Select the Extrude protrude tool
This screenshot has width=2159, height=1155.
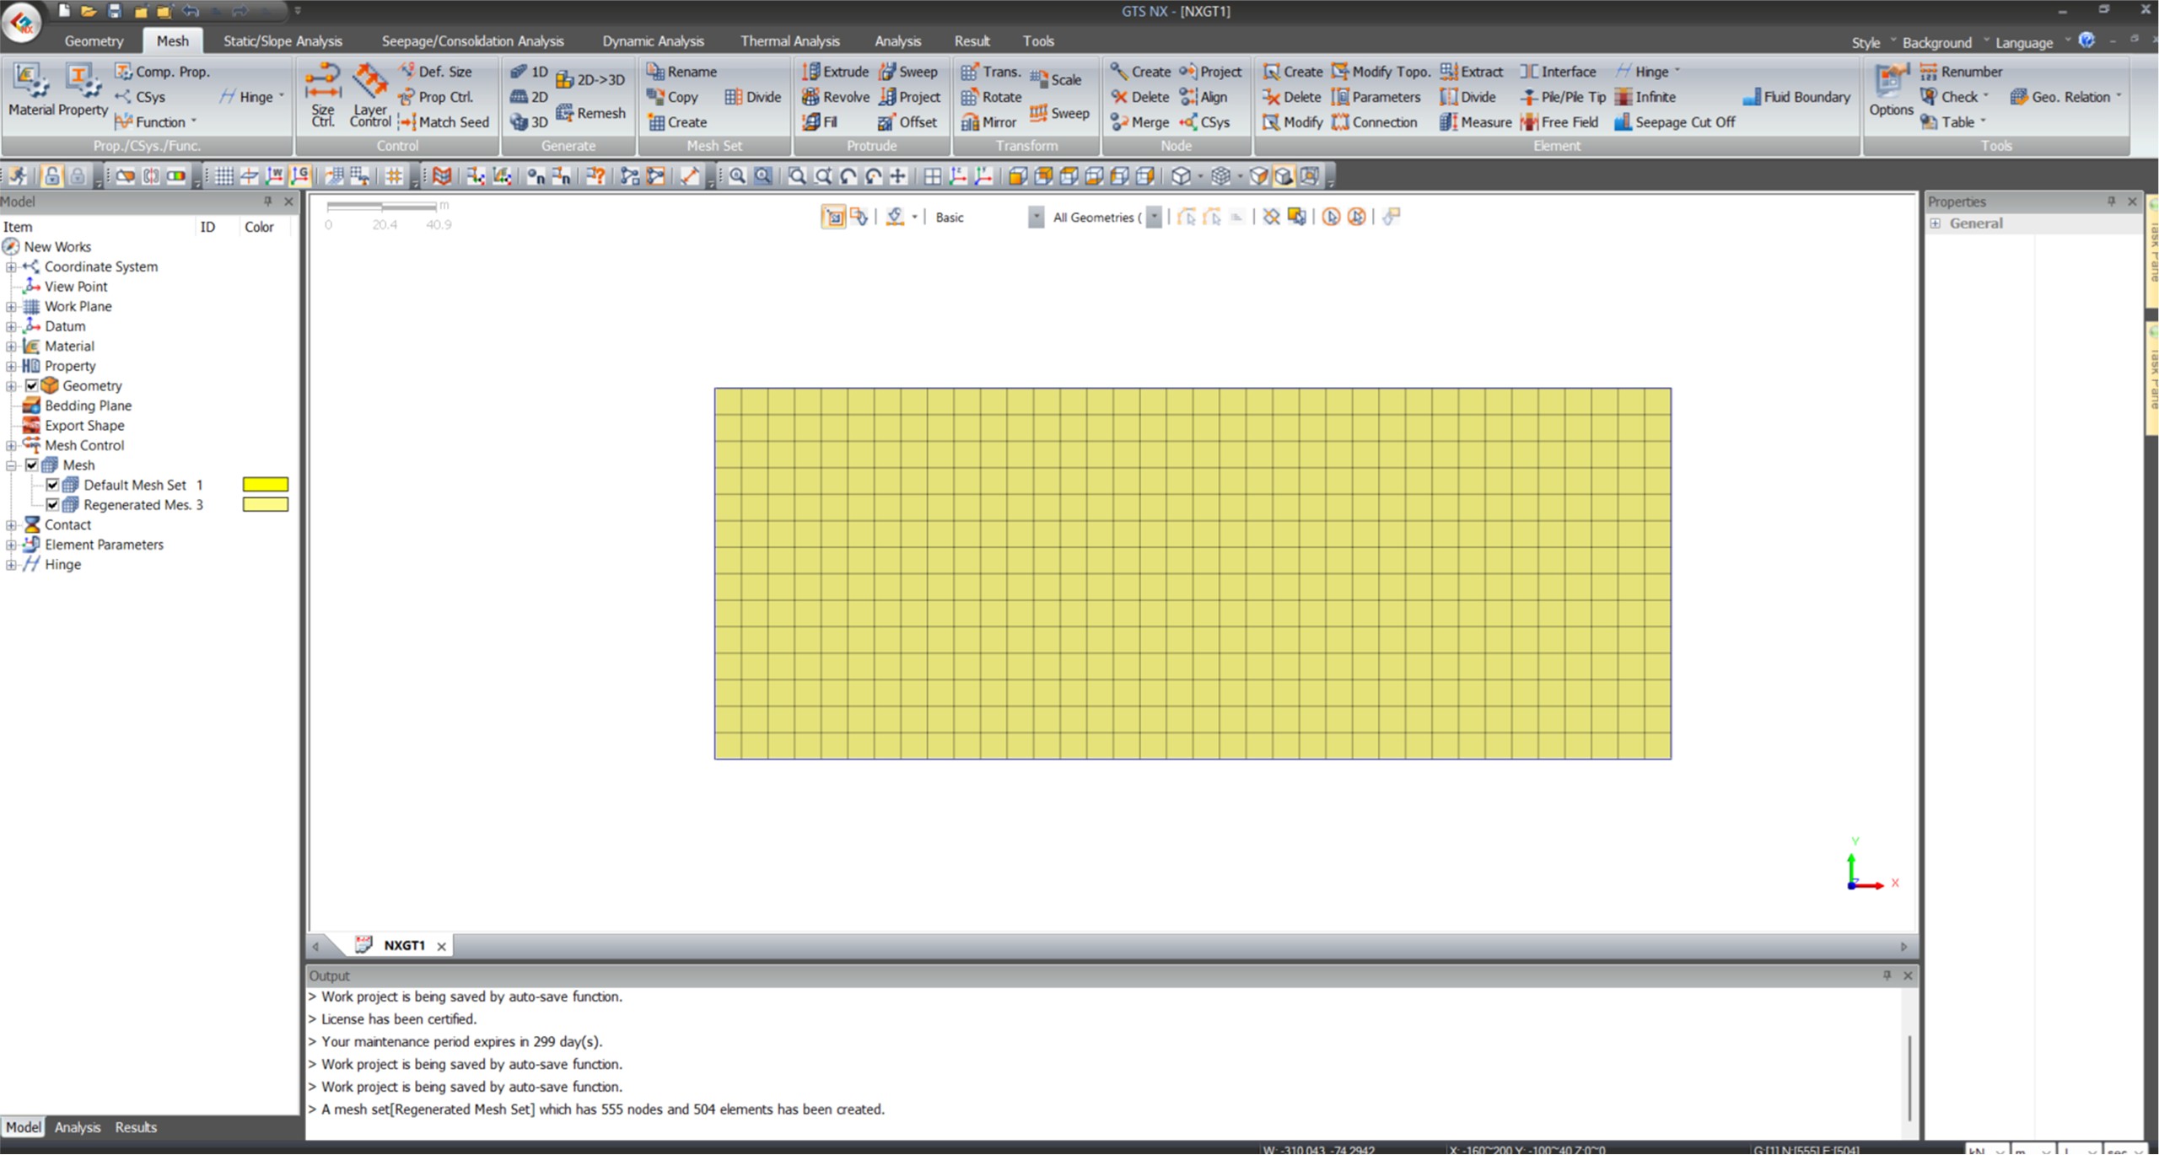835,72
